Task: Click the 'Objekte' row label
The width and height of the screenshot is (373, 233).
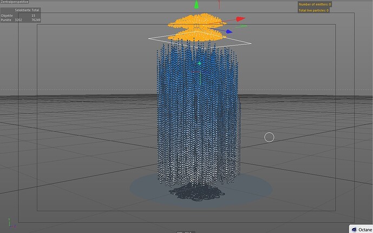Action: point(7,16)
